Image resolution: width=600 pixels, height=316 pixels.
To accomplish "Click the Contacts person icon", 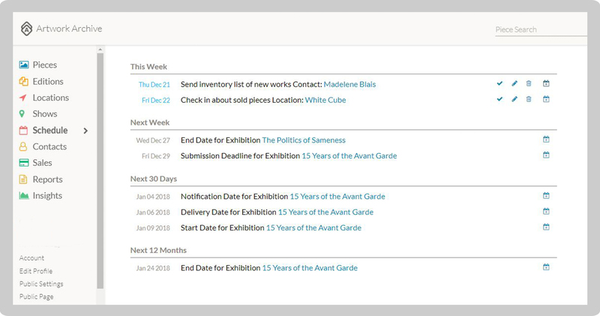I will [x=24, y=147].
